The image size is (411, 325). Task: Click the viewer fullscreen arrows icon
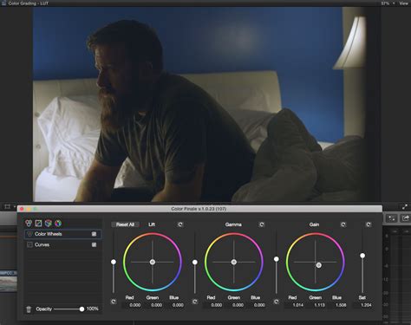coord(405,206)
